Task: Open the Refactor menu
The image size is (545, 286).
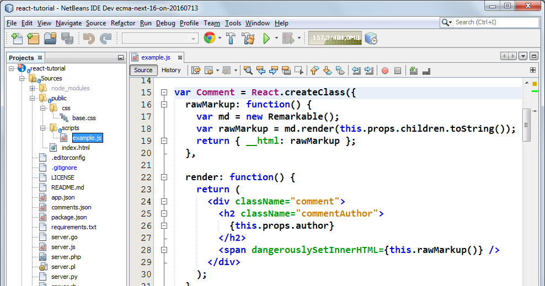Action: tap(123, 23)
